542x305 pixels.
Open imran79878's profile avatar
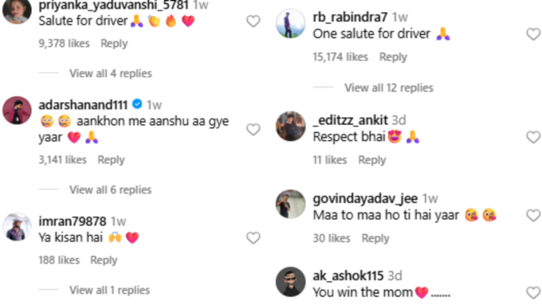(x=17, y=227)
